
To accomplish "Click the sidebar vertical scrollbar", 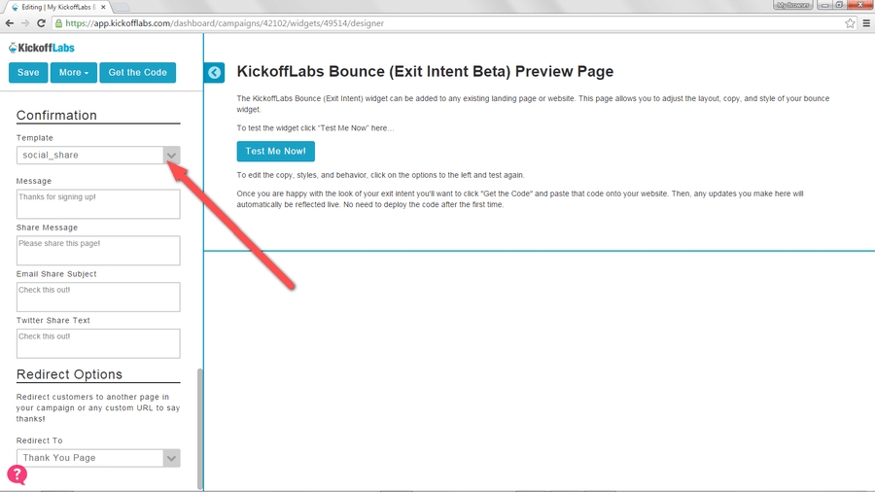I will [199, 429].
